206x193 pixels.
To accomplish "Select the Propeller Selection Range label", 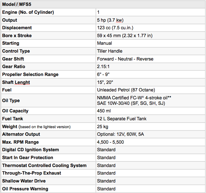I will 30,74.
